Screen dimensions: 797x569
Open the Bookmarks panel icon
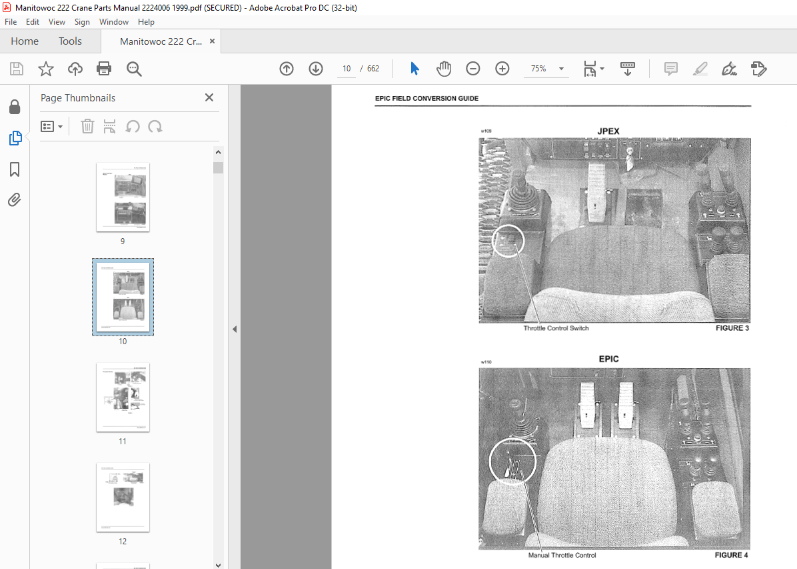click(15, 169)
